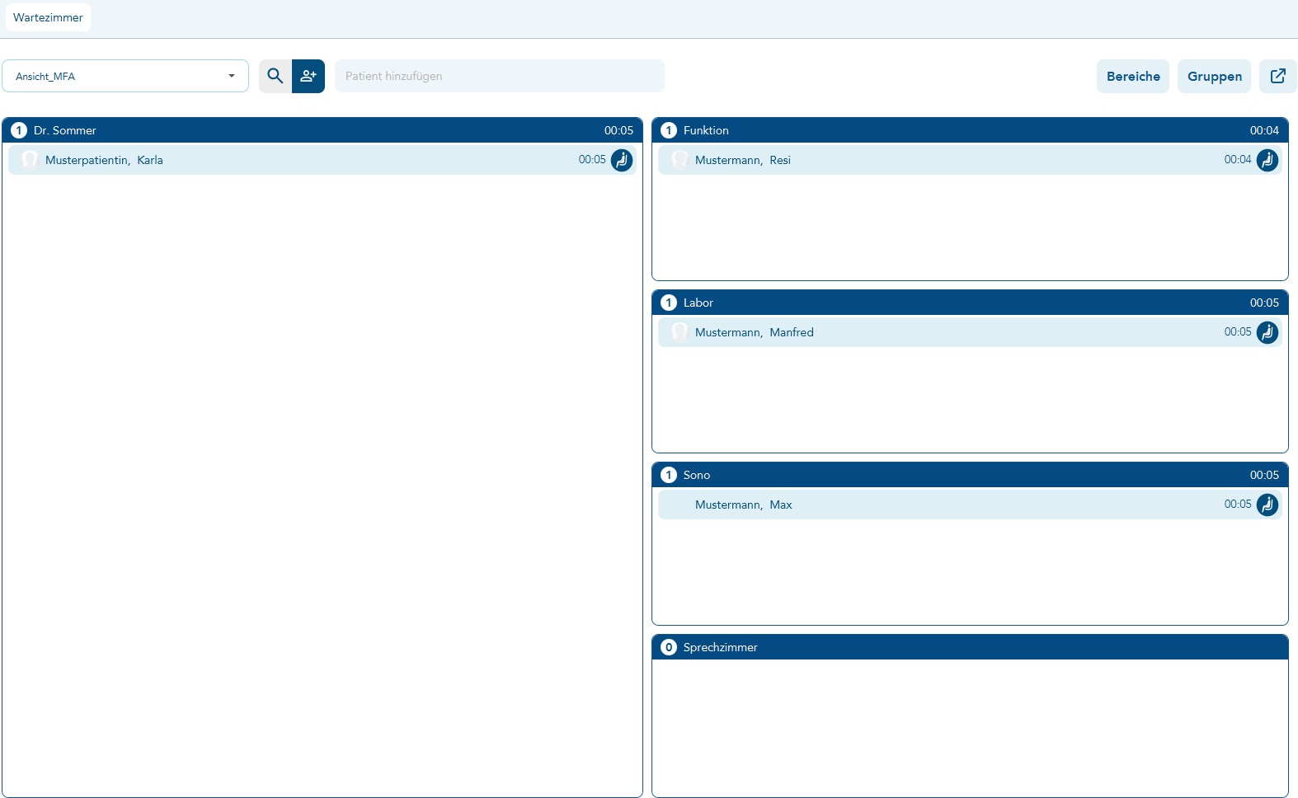Viewport: 1298px width, 798px height.
Task: Click the Sono area header
Action: point(969,475)
